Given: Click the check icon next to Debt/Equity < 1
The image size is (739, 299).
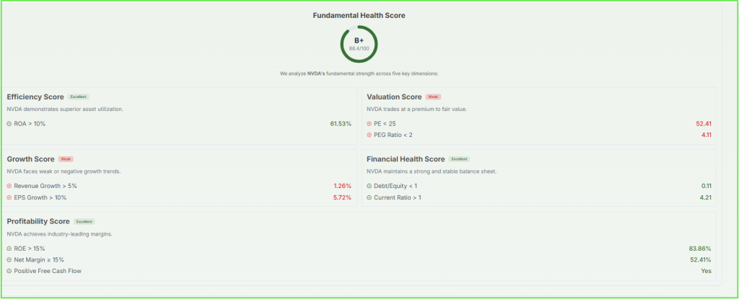Looking at the screenshot, I should (369, 186).
